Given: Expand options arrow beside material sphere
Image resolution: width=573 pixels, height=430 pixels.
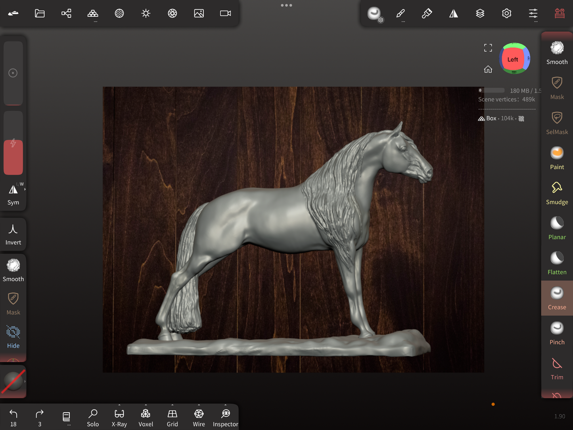Looking at the screenshot, I should (x=25, y=381).
